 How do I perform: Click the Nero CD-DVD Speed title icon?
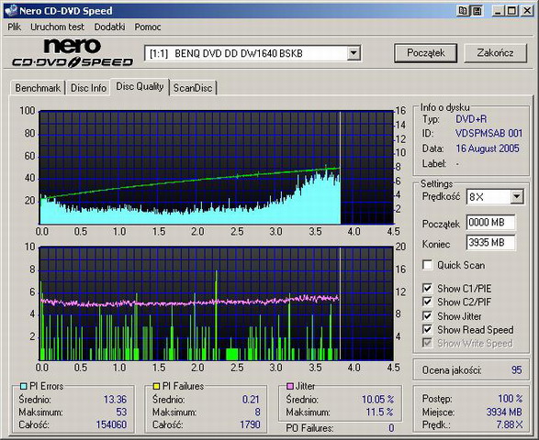tap(11, 11)
